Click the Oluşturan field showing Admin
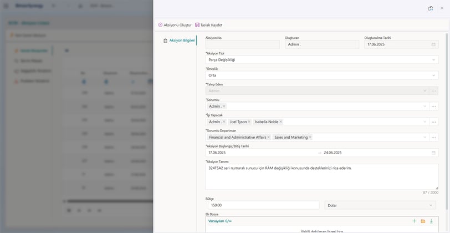The width and height of the screenshot is (450, 233). (322, 44)
